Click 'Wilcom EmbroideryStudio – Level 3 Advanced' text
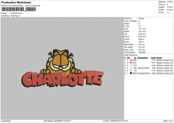Viewport: 174px width, 123px height. coord(21,6)
